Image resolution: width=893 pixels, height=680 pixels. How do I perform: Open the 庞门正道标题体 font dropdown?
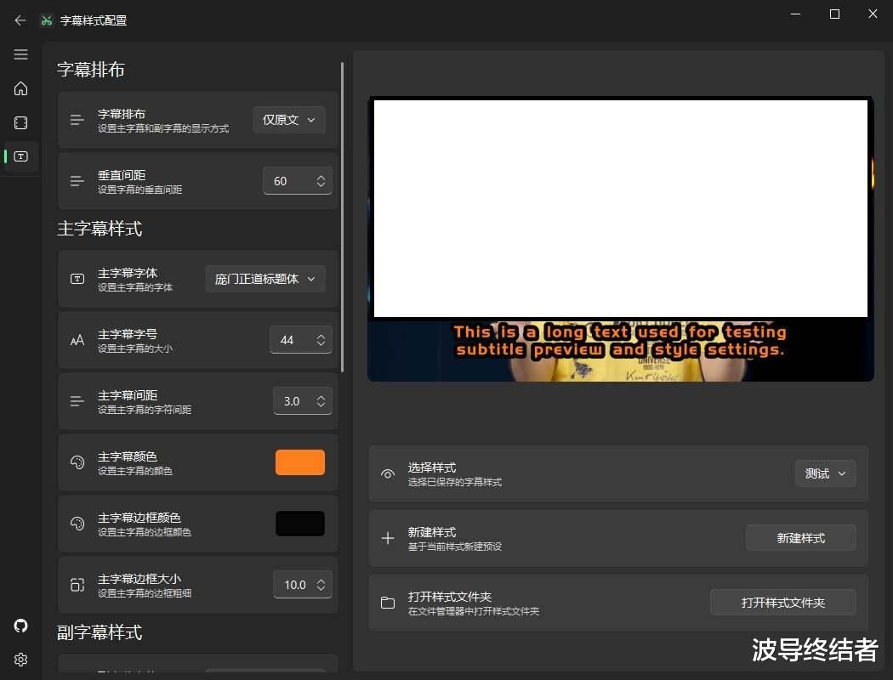(265, 279)
